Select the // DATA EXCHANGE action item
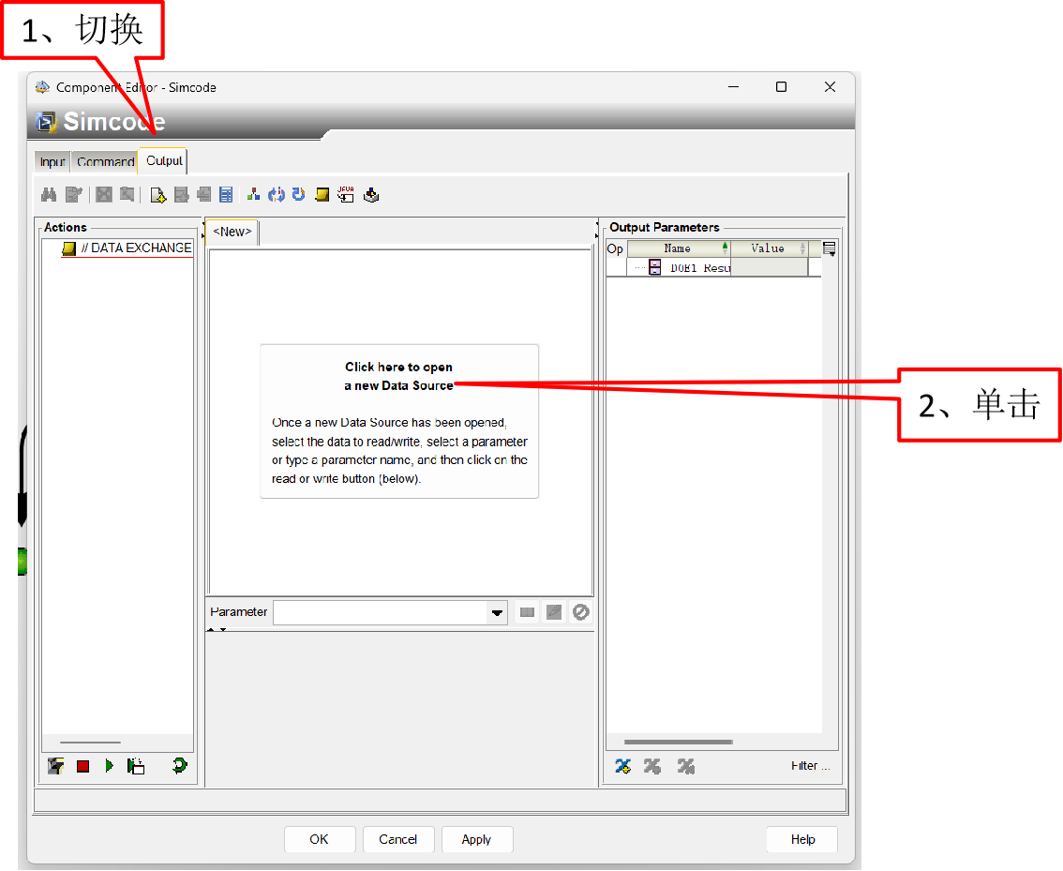 (x=136, y=248)
